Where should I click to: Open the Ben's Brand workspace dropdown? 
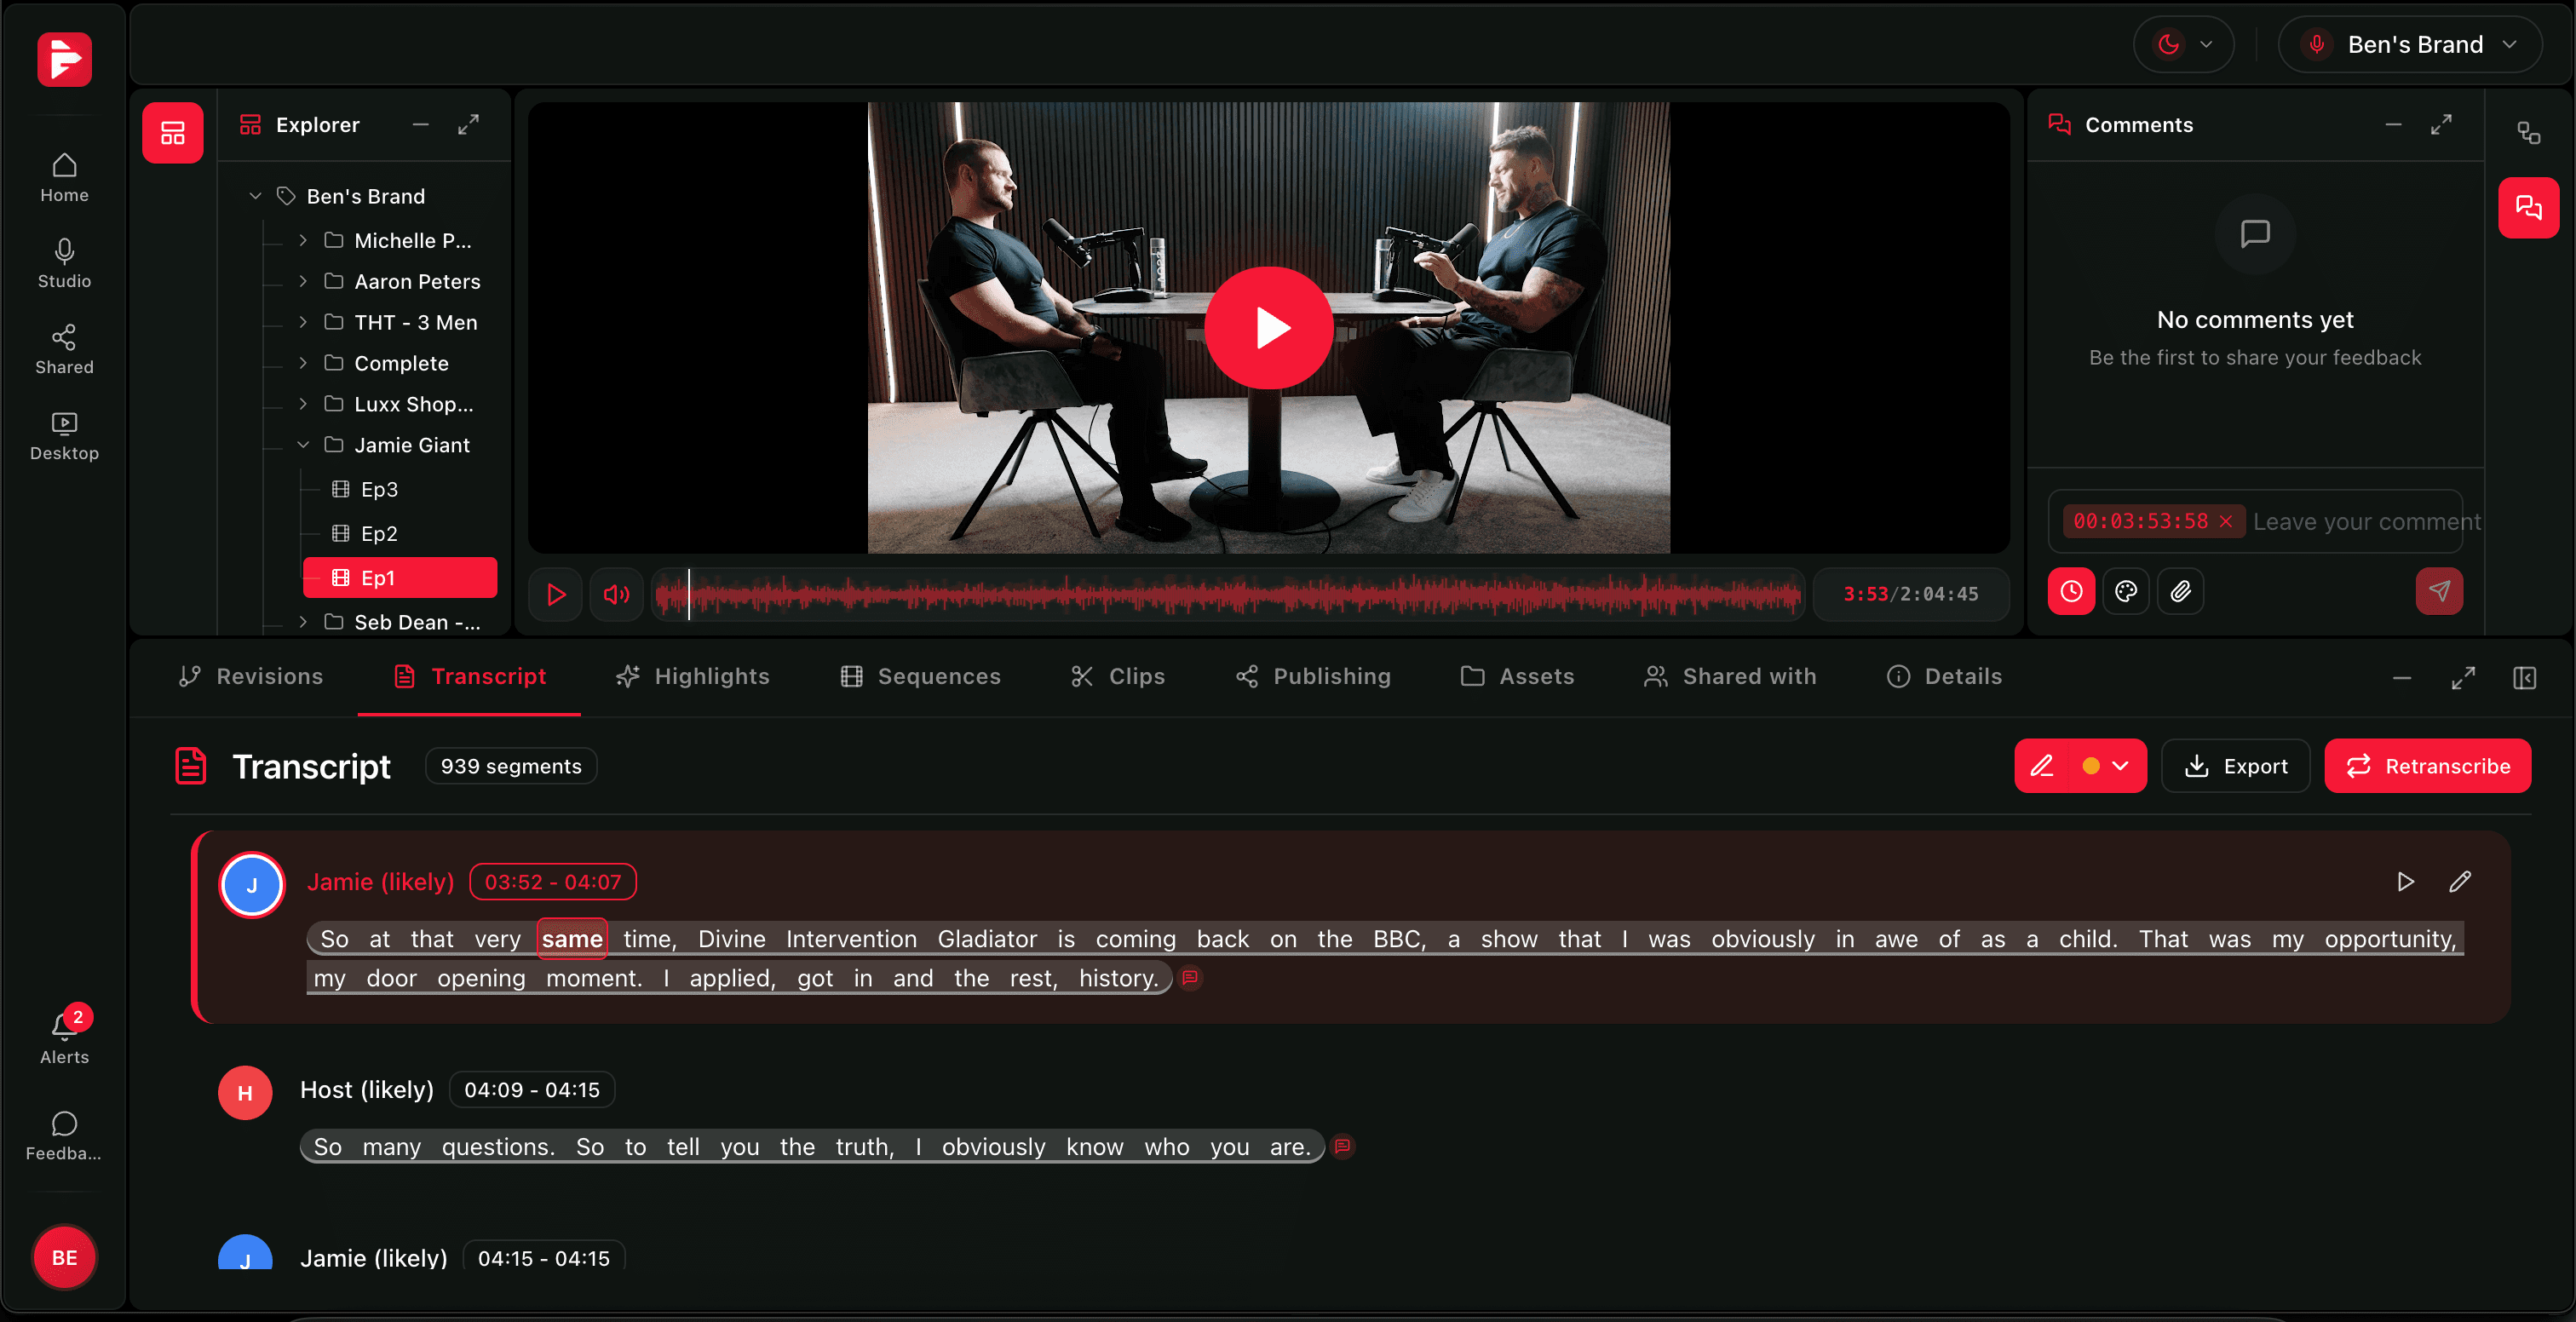2411,44
